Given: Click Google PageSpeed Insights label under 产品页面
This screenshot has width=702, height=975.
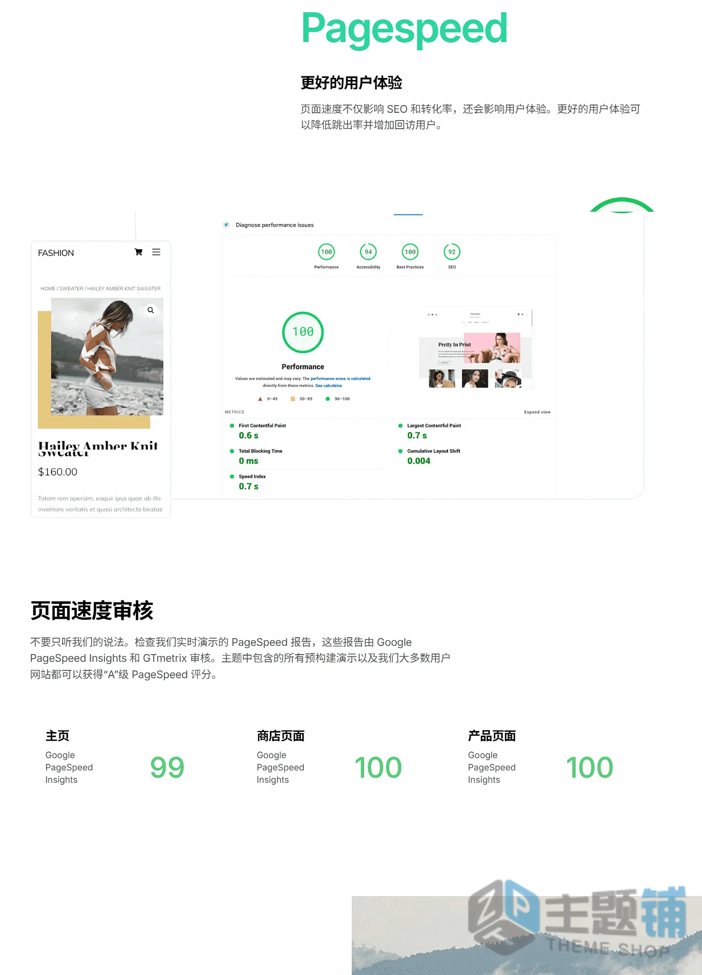Looking at the screenshot, I should [492, 767].
